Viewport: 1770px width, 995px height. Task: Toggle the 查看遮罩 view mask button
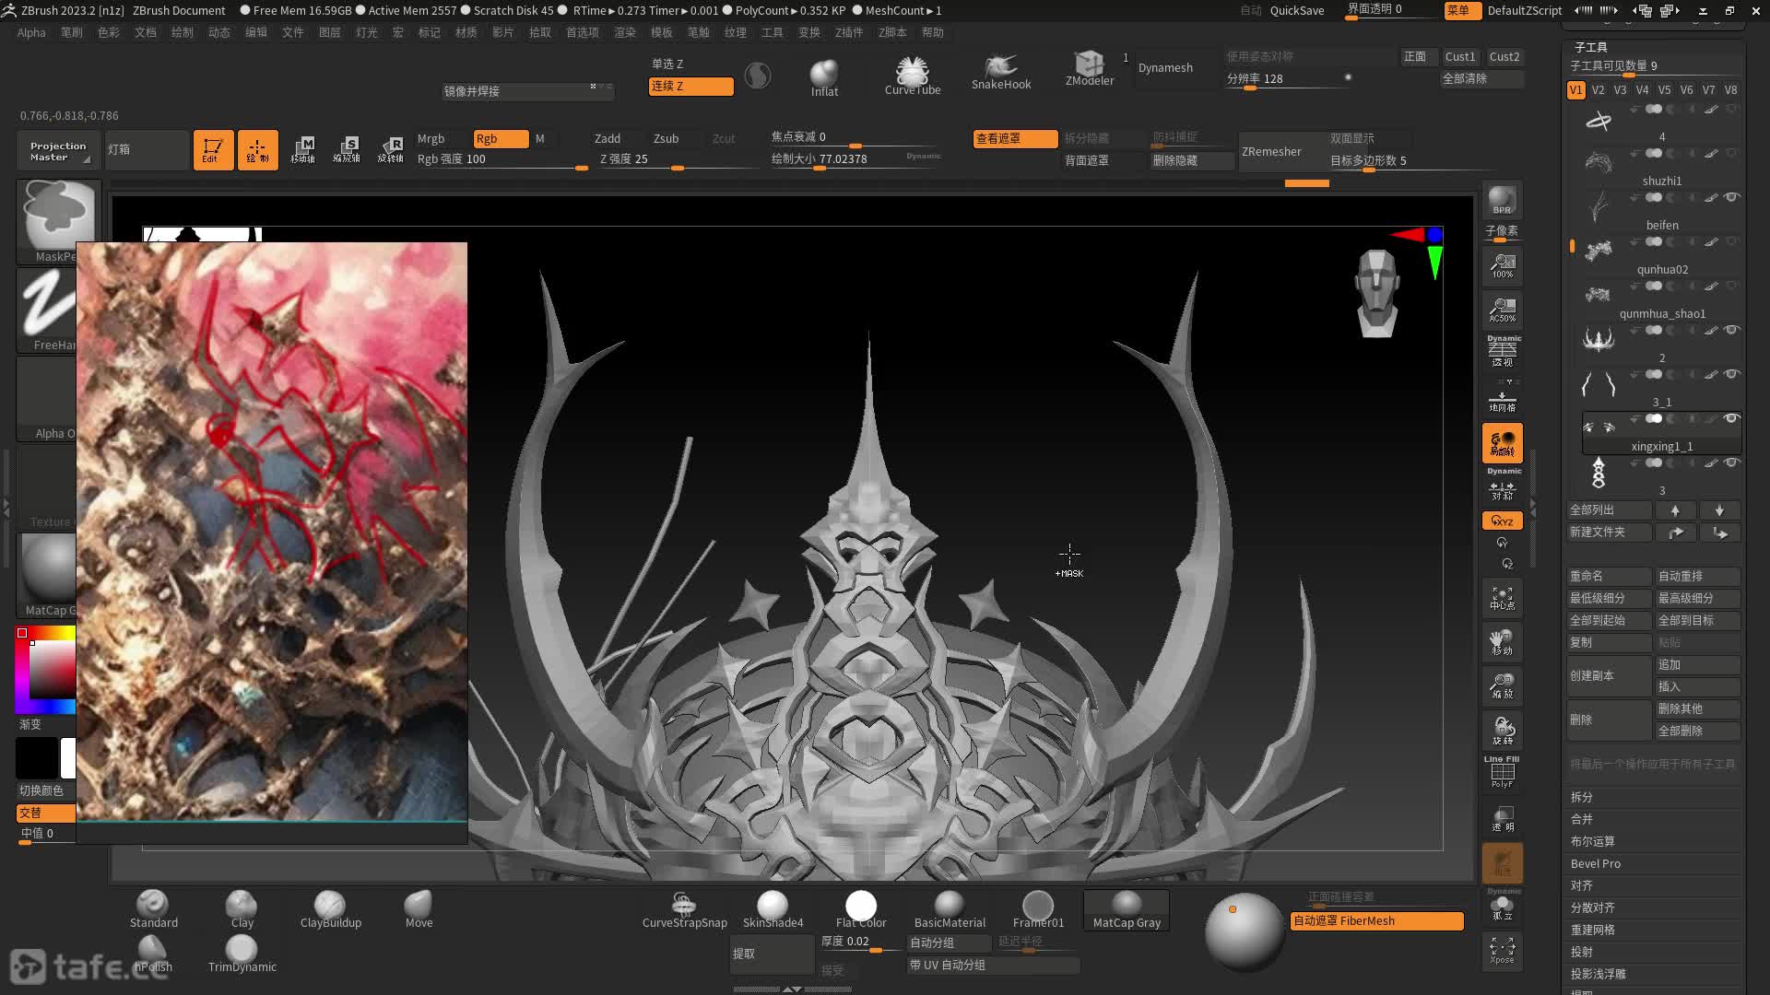coord(1015,139)
